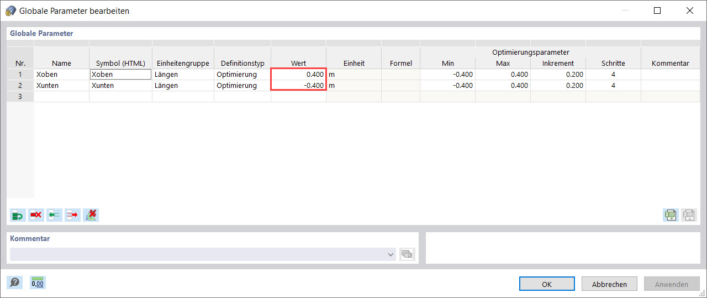Click the Wert cell 0.400 of Xoben
This screenshot has height=298, width=707.
pos(298,74)
